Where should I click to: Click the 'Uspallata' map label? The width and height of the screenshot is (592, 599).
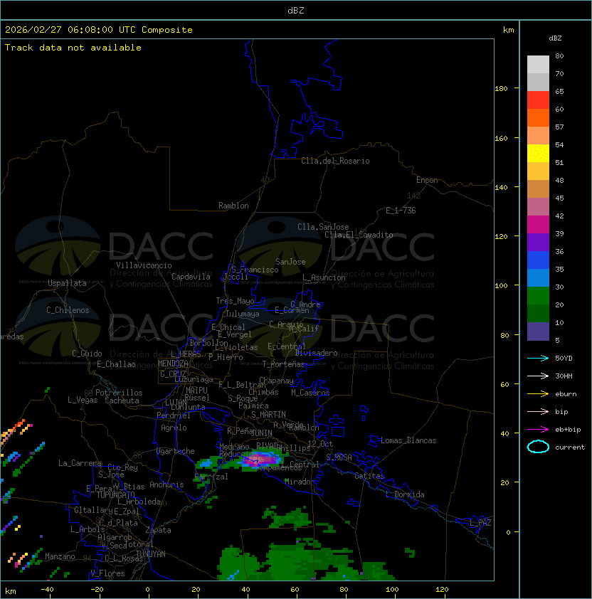67,283
